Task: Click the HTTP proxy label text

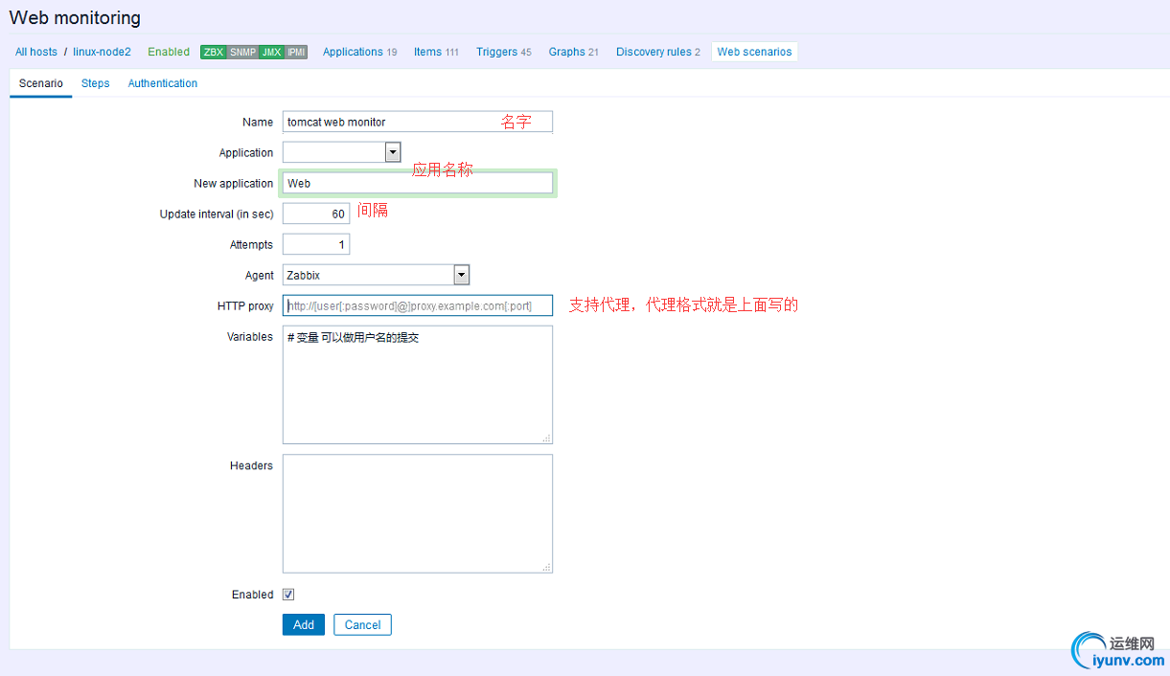Action: coord(245,305)
